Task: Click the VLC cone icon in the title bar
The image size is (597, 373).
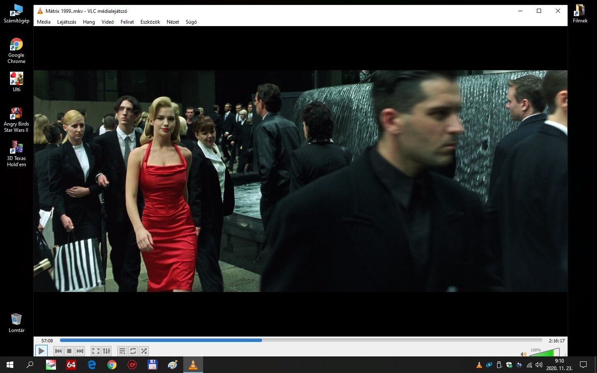Action: (x=40, y=11)
